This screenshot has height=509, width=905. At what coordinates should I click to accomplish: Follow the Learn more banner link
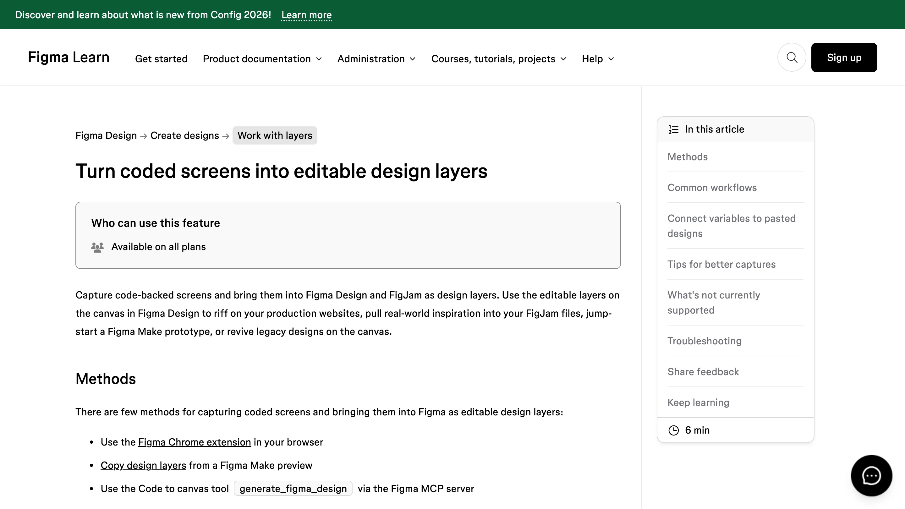point(306,15)
